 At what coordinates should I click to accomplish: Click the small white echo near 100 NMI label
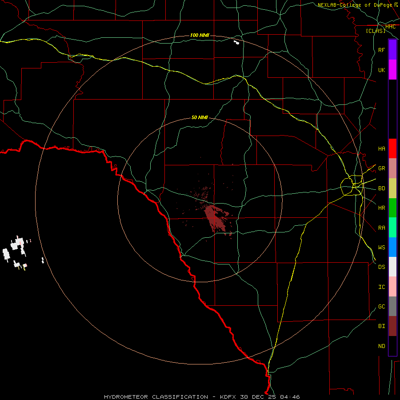point(236,42)
